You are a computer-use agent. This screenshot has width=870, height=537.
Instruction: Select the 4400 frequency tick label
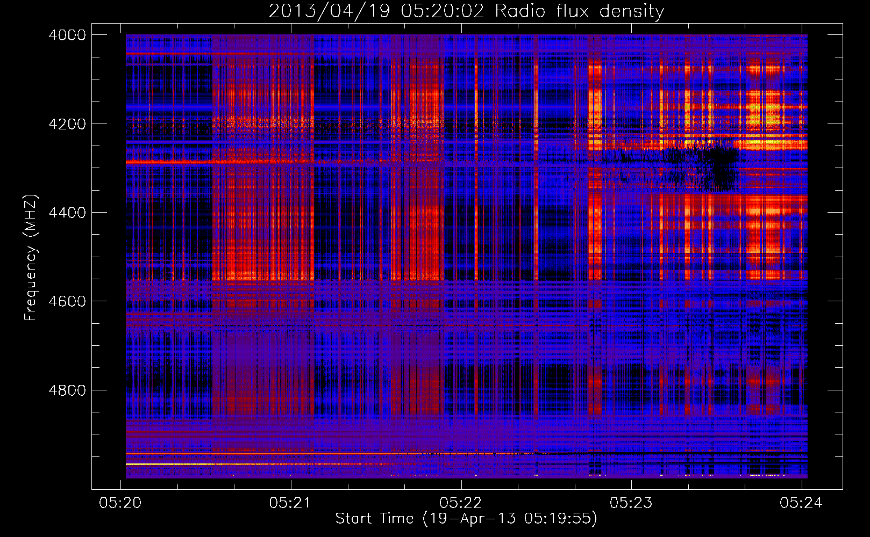tap(67, 213)
